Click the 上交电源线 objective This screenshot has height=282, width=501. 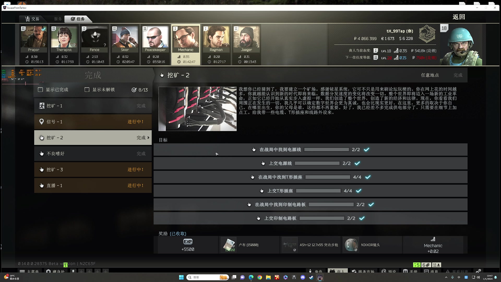tap(311, 163)
